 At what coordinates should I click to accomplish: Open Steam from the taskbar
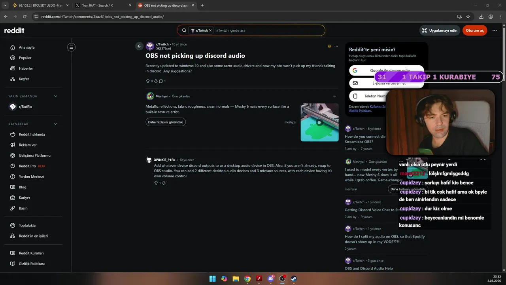pos(294,279)
